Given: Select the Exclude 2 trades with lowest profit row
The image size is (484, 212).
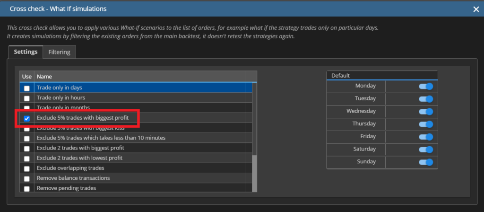Looking at the screenshot, I should [79, 158].
